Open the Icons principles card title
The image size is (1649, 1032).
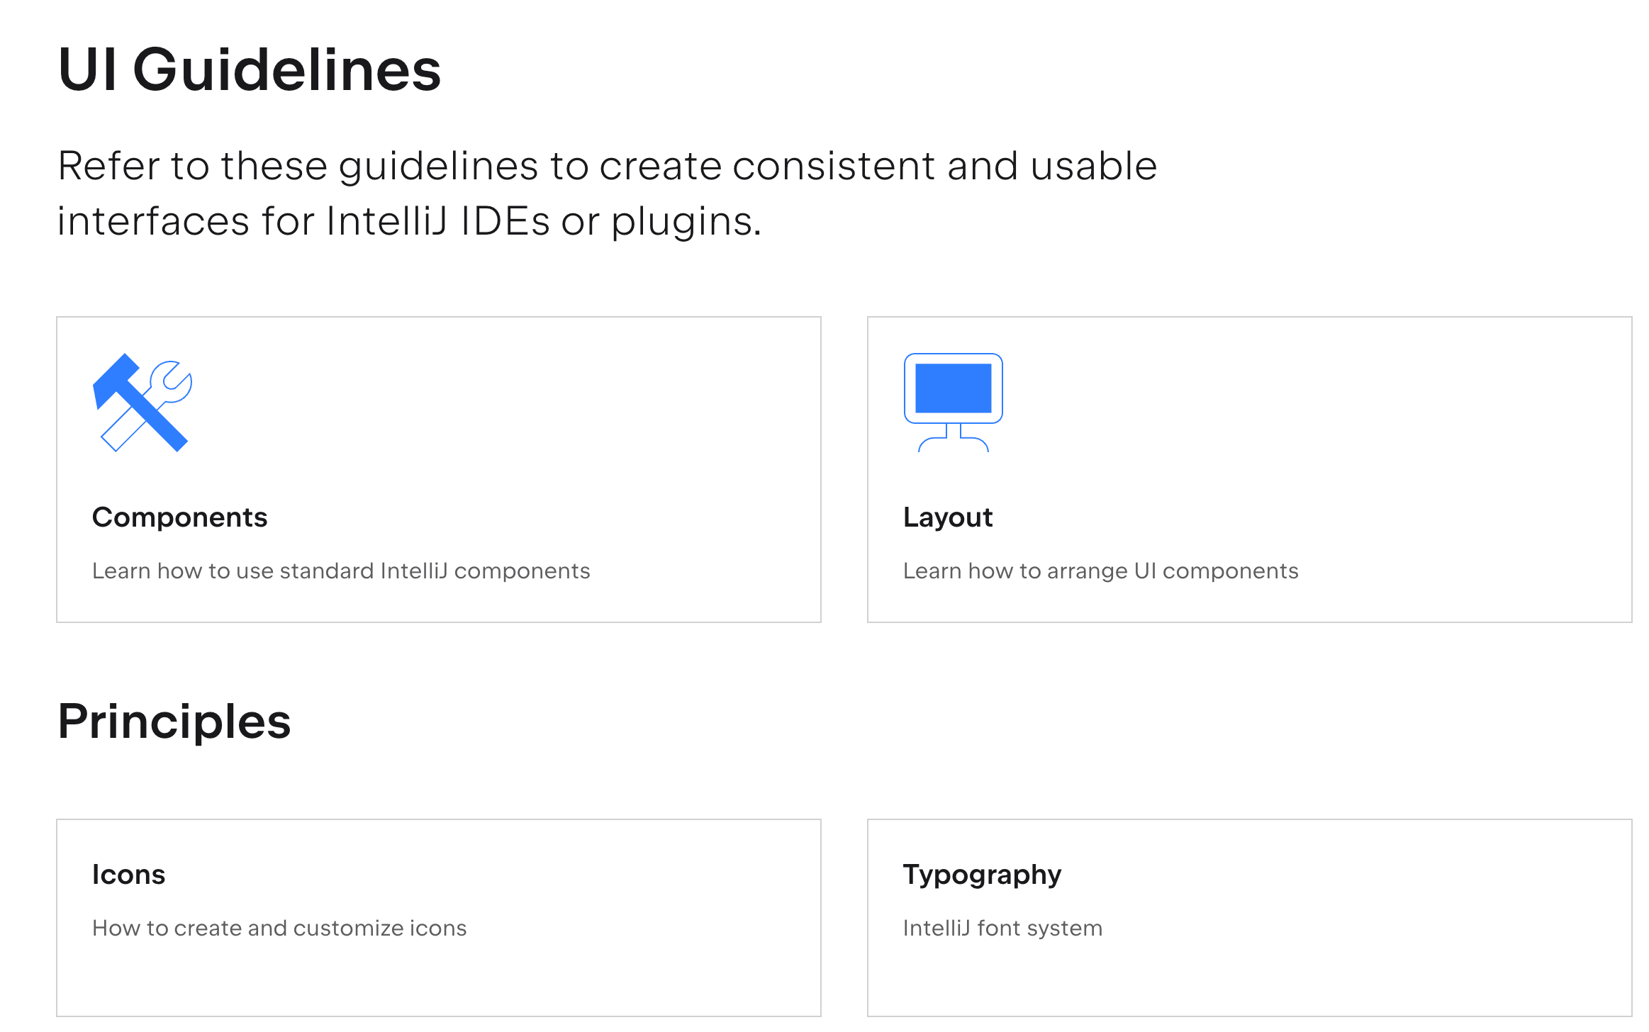[x=129, y=875]
